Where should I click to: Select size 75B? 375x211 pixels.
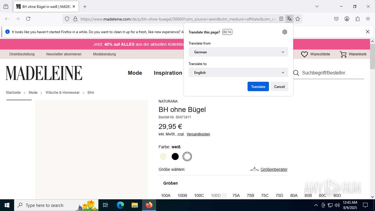coord(250,195)
